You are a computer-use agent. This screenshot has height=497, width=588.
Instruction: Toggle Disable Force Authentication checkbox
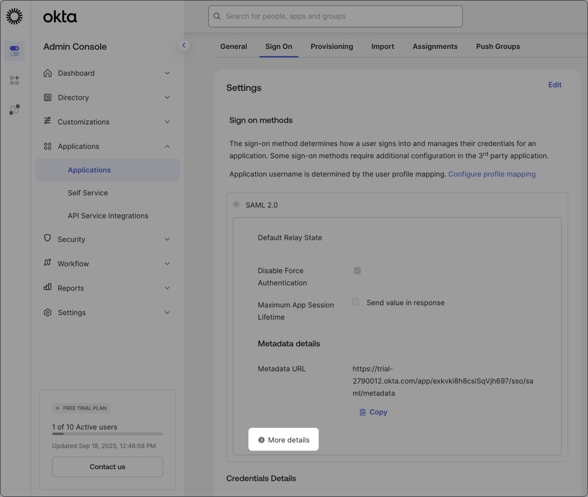(x=357, y=271)
